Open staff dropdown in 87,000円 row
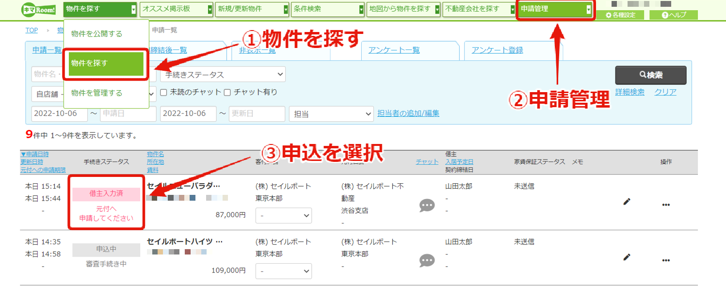This screenshot has height=286, width=726. [284, 215]
